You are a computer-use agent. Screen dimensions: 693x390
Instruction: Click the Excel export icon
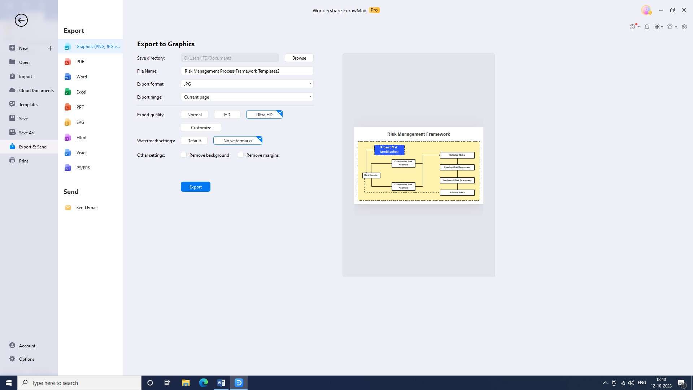[x=68, y=92]
